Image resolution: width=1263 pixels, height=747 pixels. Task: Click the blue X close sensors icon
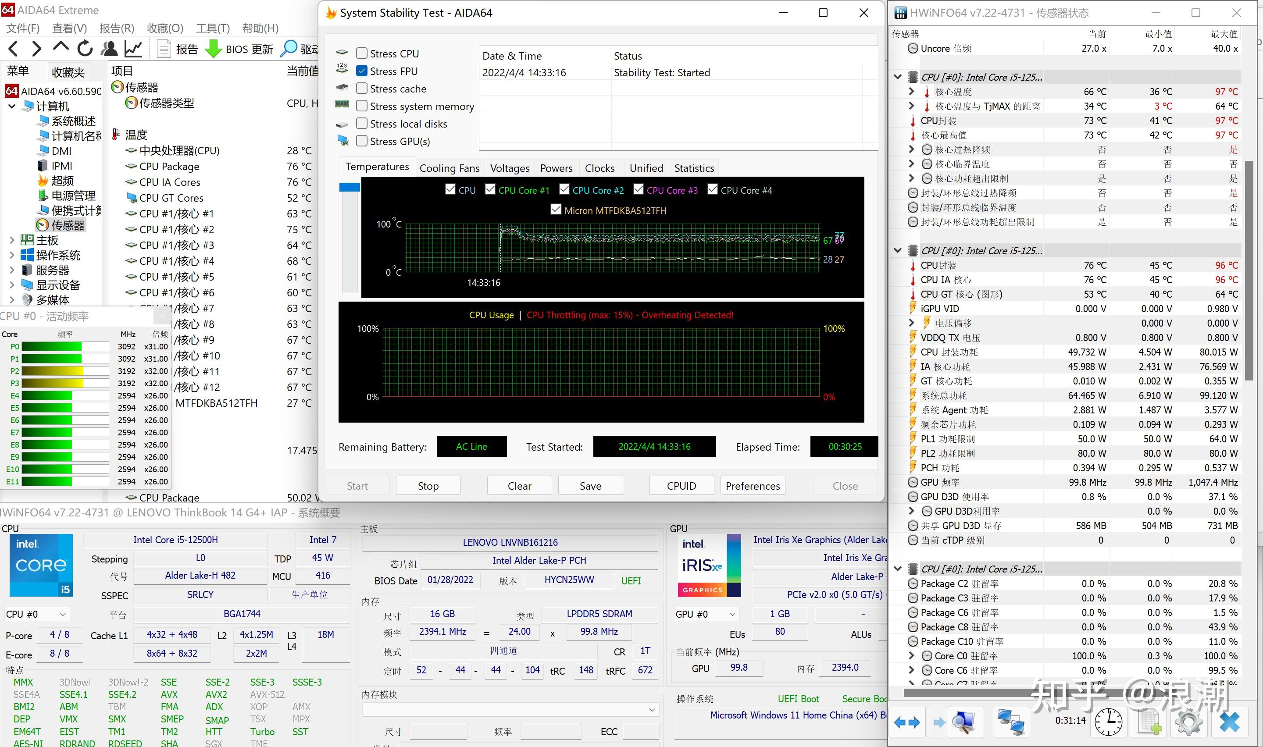(x=1229, y=722)
